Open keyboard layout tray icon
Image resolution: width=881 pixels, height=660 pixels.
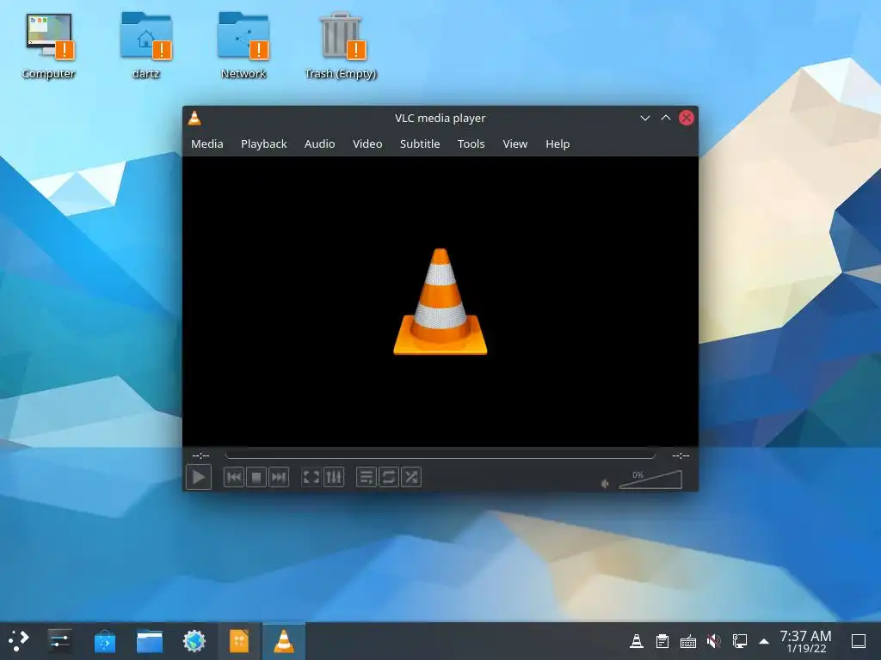pos(687,641)
